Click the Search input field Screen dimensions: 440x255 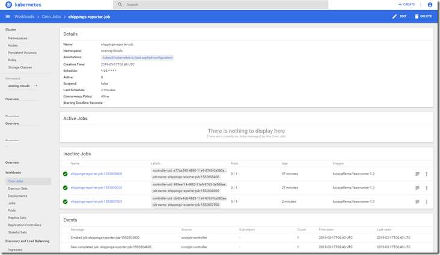tap(222, 5)
